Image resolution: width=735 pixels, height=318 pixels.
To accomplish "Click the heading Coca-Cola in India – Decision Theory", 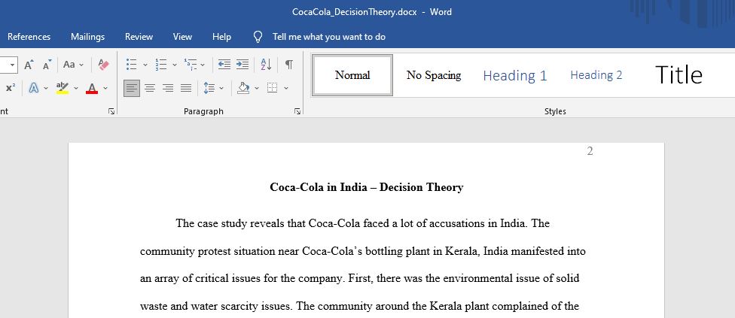I will 367,187.
